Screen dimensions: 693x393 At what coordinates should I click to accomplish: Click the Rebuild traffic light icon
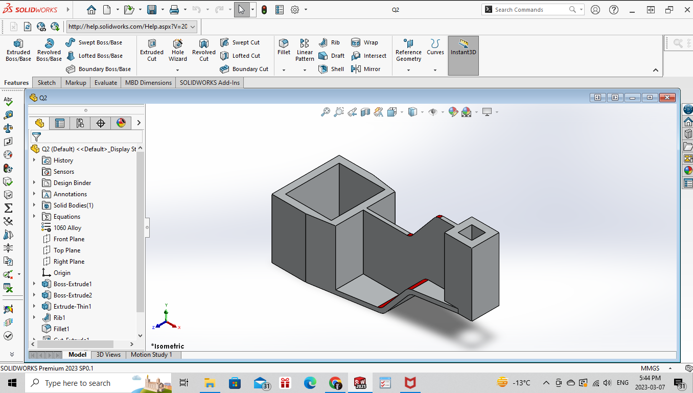point(264,9)
